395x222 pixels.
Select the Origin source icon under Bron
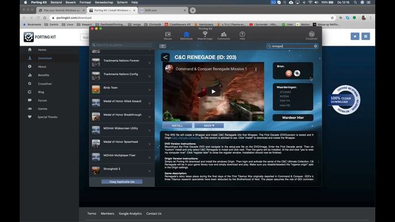(289, 73)
